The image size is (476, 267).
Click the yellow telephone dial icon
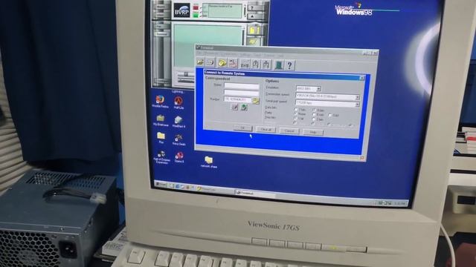pyautogui.click(x=222, y=63)
